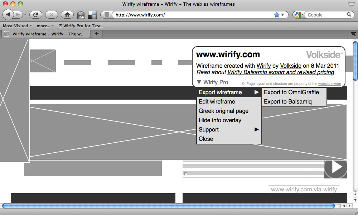Click the checkered squares toolbar icon
The width and height of the screenshot is (358, 215).
pos(92,15)
